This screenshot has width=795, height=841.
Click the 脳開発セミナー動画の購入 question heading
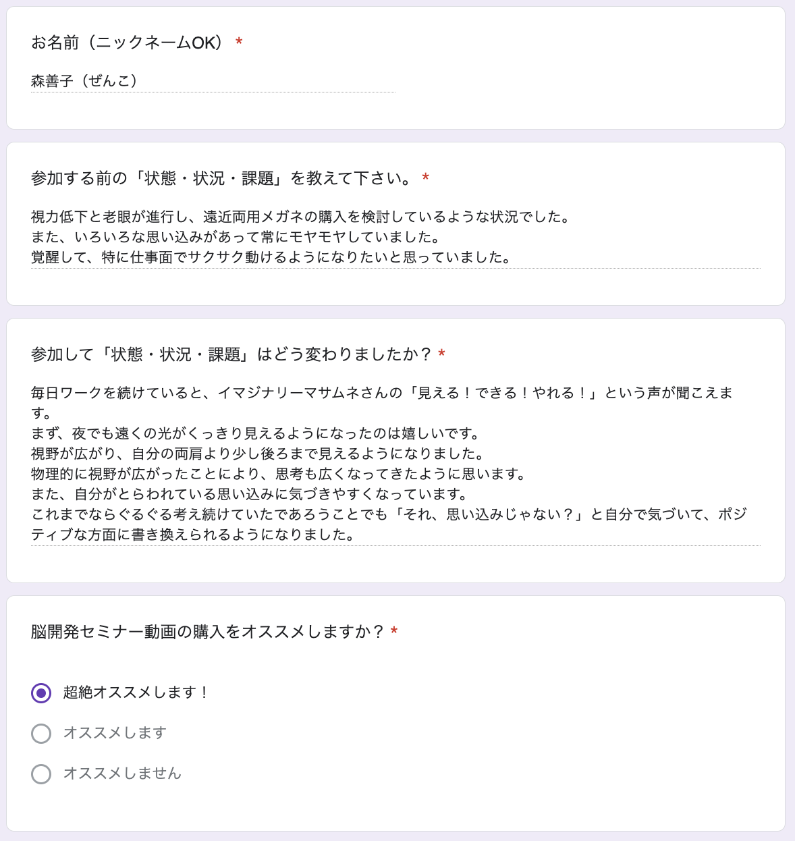(x=208, y=632)
